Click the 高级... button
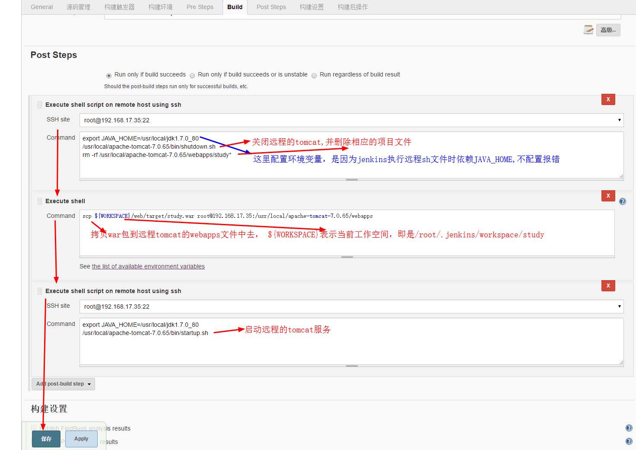636x450 pixels. tap(608, 30)
